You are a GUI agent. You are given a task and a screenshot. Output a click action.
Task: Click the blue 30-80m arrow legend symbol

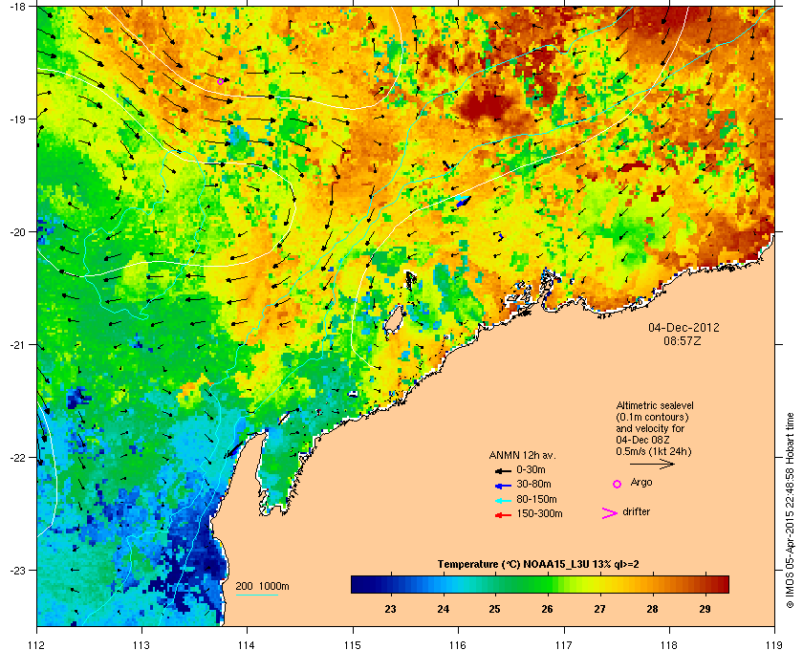(503, 486)
